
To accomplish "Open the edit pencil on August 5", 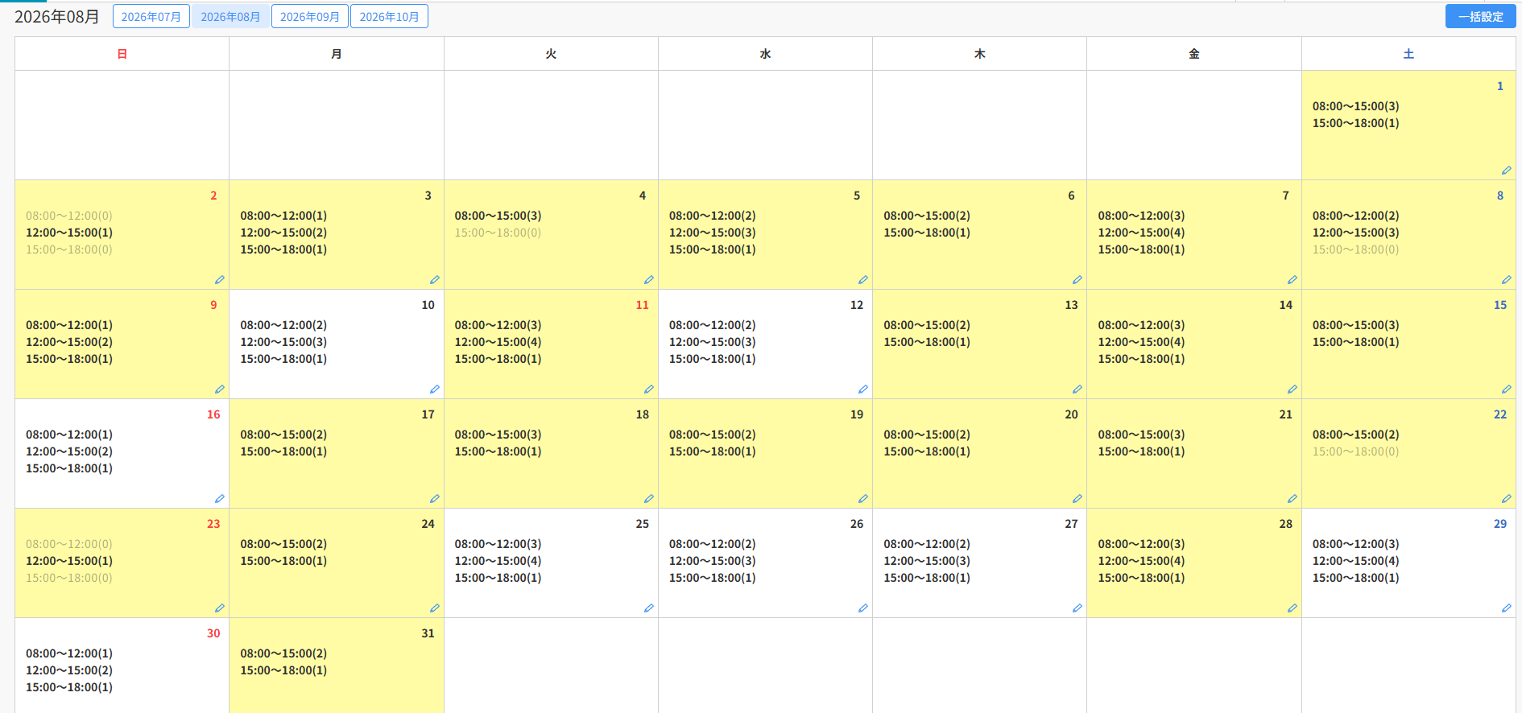I will (x=862, y=280).
